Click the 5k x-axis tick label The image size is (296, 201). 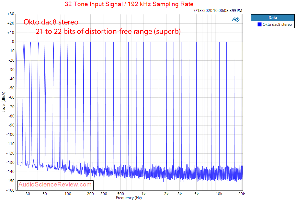coord(197,194)
